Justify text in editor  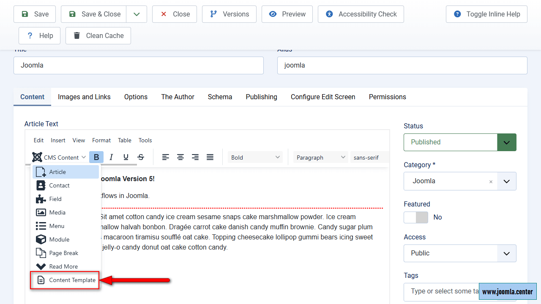click(x=210, y=157)
